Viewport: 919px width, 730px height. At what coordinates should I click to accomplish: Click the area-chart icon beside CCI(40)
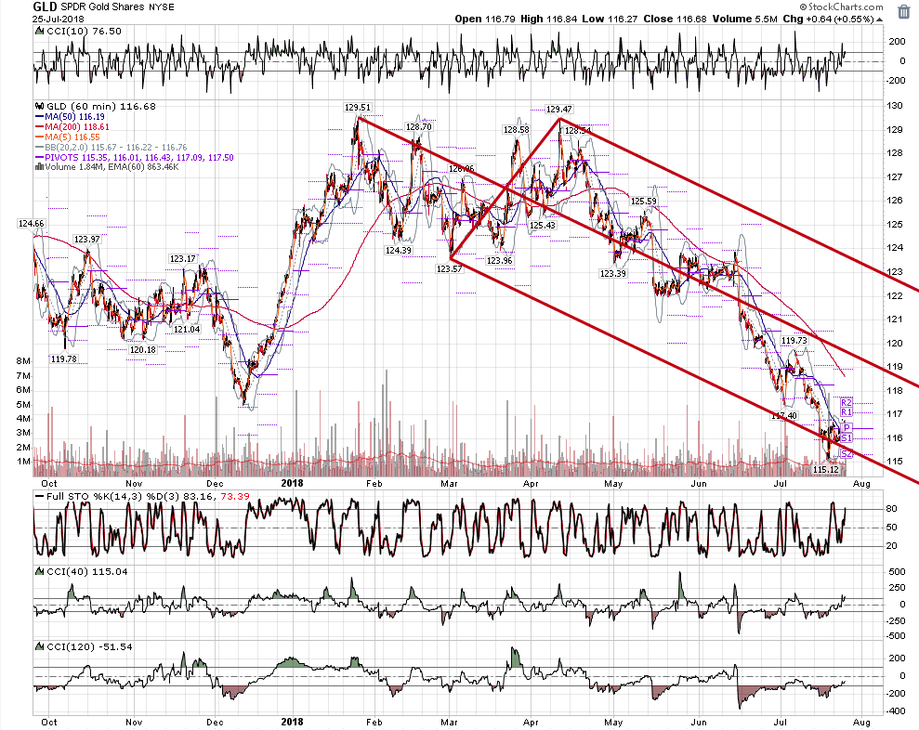(x=39, y=571)
